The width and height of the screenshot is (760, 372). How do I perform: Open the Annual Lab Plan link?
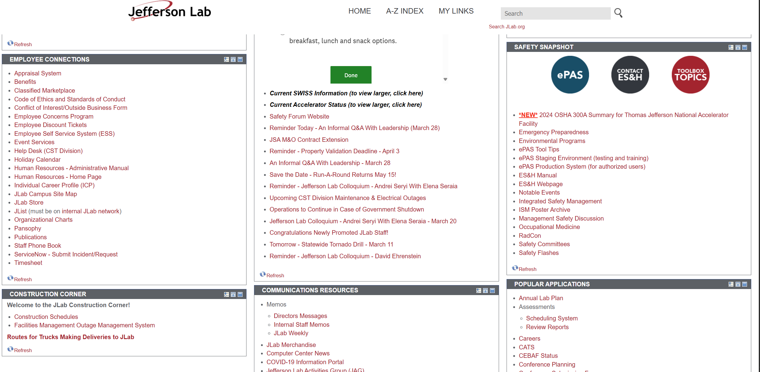pos(541,298)
